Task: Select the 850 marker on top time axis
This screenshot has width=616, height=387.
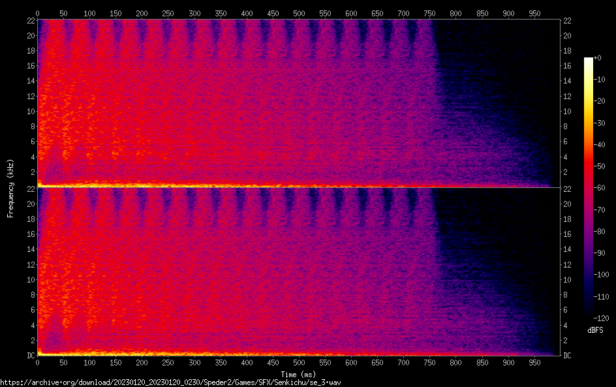Action: (482, 13)
